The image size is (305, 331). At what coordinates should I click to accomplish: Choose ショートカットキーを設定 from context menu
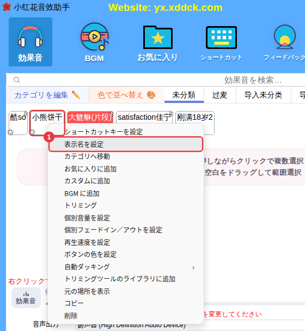[126, 132]
